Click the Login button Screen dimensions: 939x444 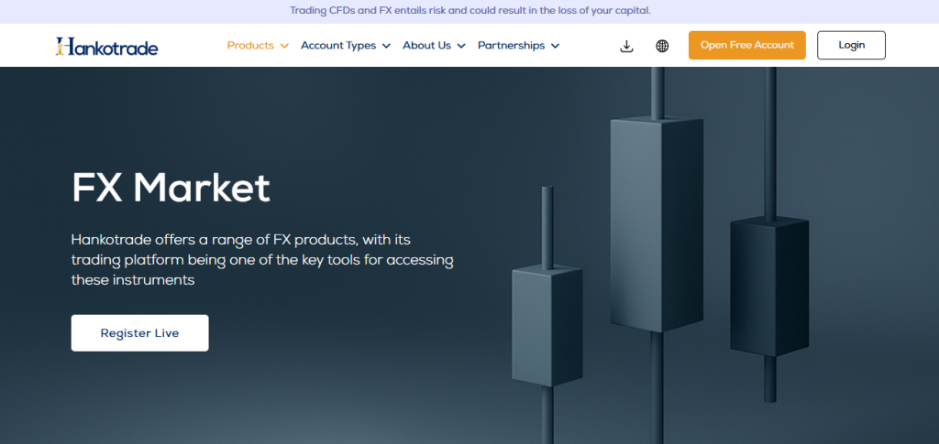click(x=851, y=46)
